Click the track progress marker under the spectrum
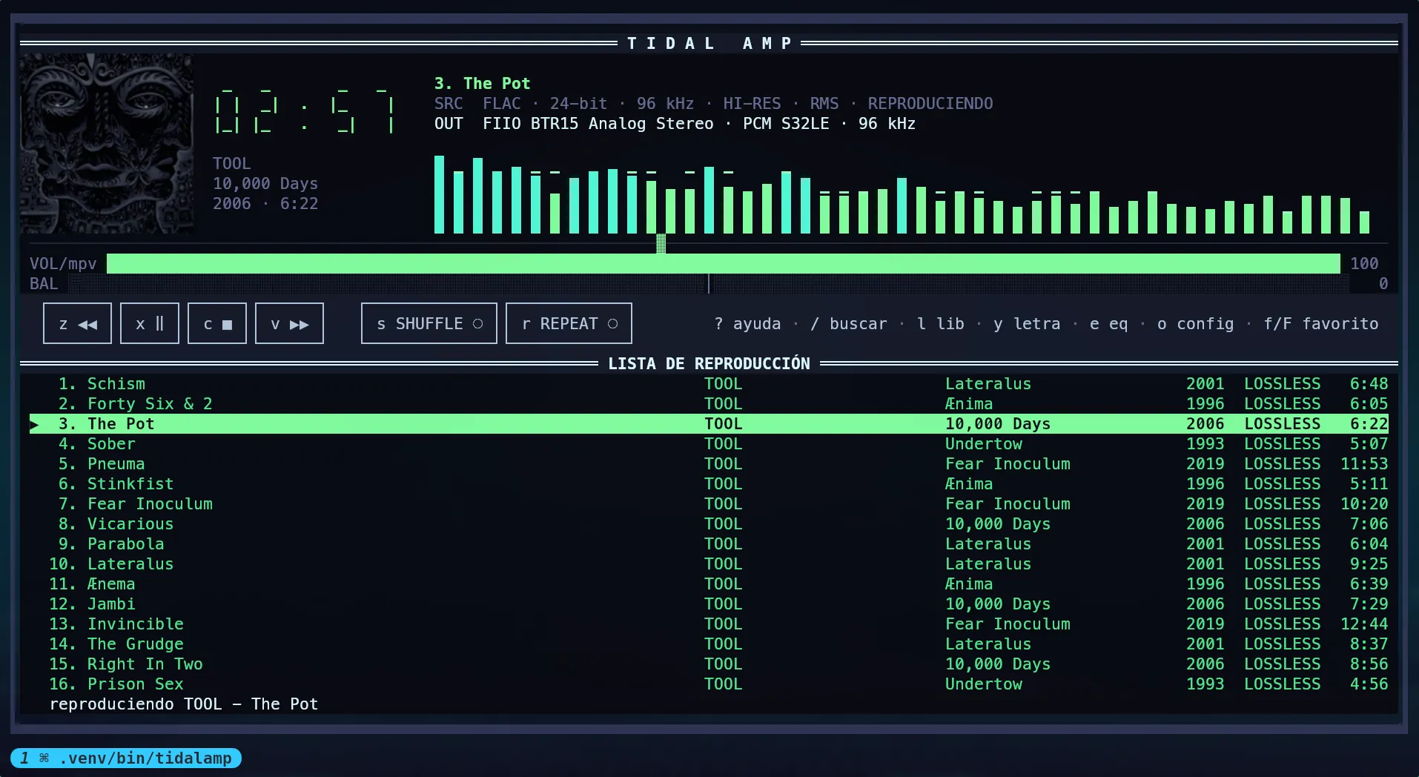Image resolution: width=1419 pixels, height=777 pixels. pos(661,243)
